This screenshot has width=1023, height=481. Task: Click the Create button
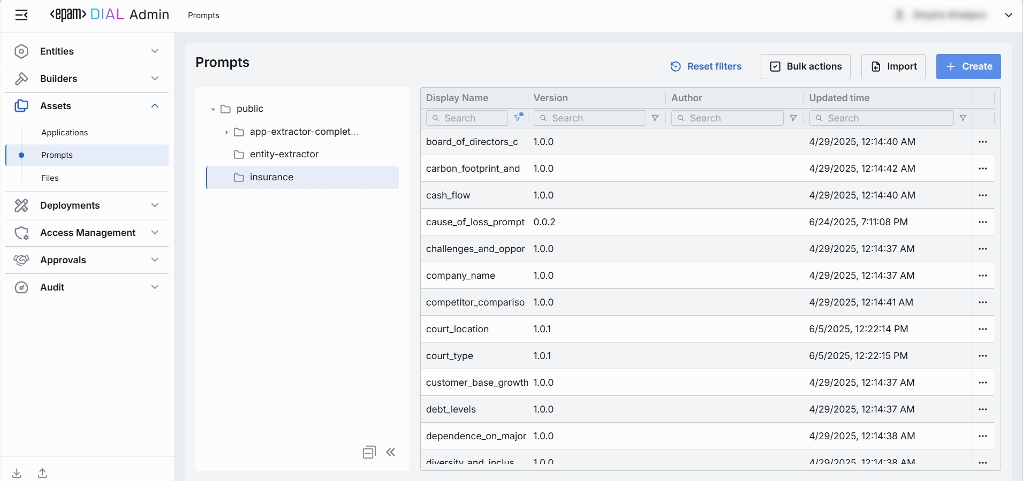[x=968, y=66]
